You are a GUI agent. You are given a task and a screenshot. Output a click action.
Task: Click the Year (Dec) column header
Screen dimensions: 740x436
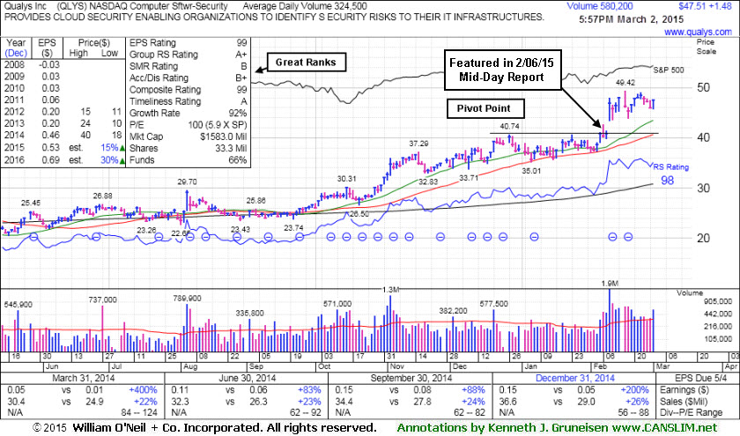click(x=16, y=48)
